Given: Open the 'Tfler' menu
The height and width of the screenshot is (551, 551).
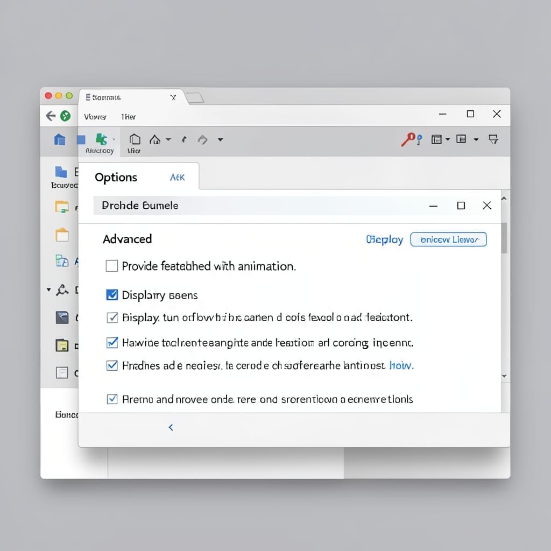Looking at the screenshot, I should click(x=129, y=117).
